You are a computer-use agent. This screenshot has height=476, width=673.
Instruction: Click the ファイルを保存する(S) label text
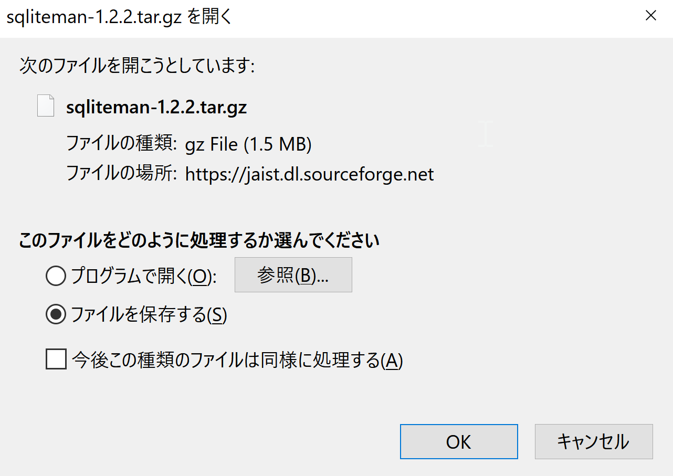(149, 315)
